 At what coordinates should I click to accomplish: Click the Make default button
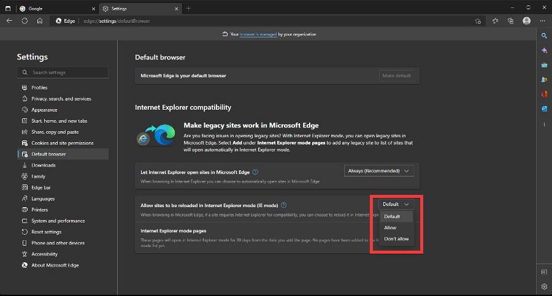pos(396,75)
